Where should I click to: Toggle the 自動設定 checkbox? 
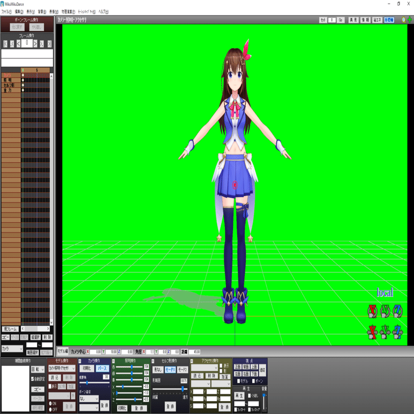(33, 379)
